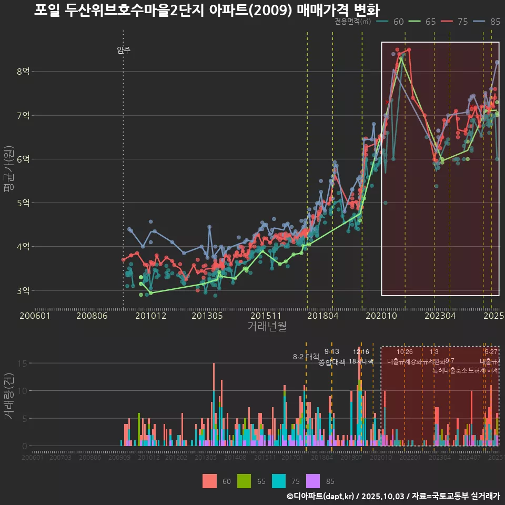
Task: Click the 입주 marker label
Action: [x=124, y=50]
